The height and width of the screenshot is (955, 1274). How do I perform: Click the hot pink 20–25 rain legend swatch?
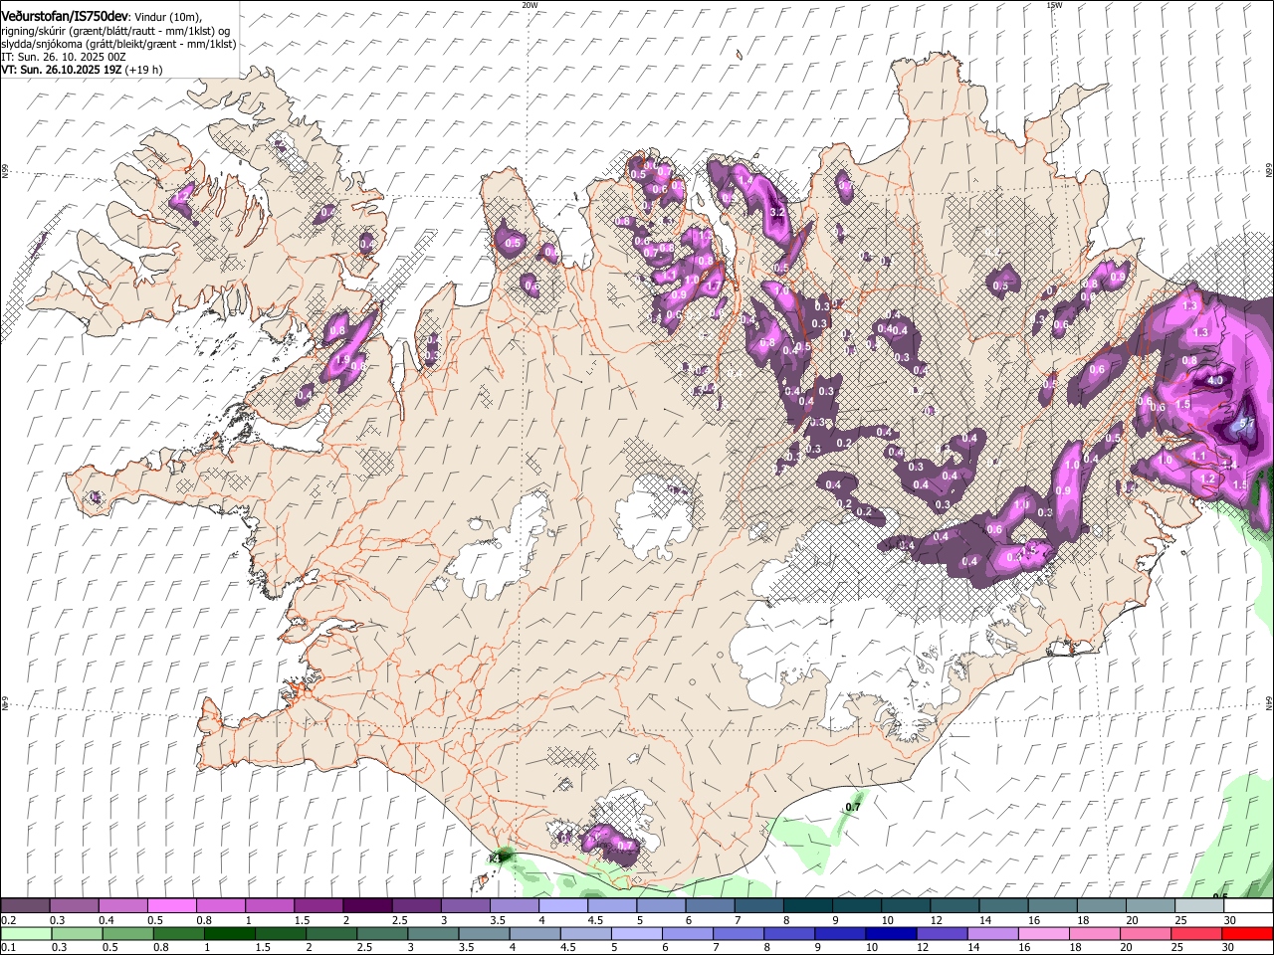1146,933
